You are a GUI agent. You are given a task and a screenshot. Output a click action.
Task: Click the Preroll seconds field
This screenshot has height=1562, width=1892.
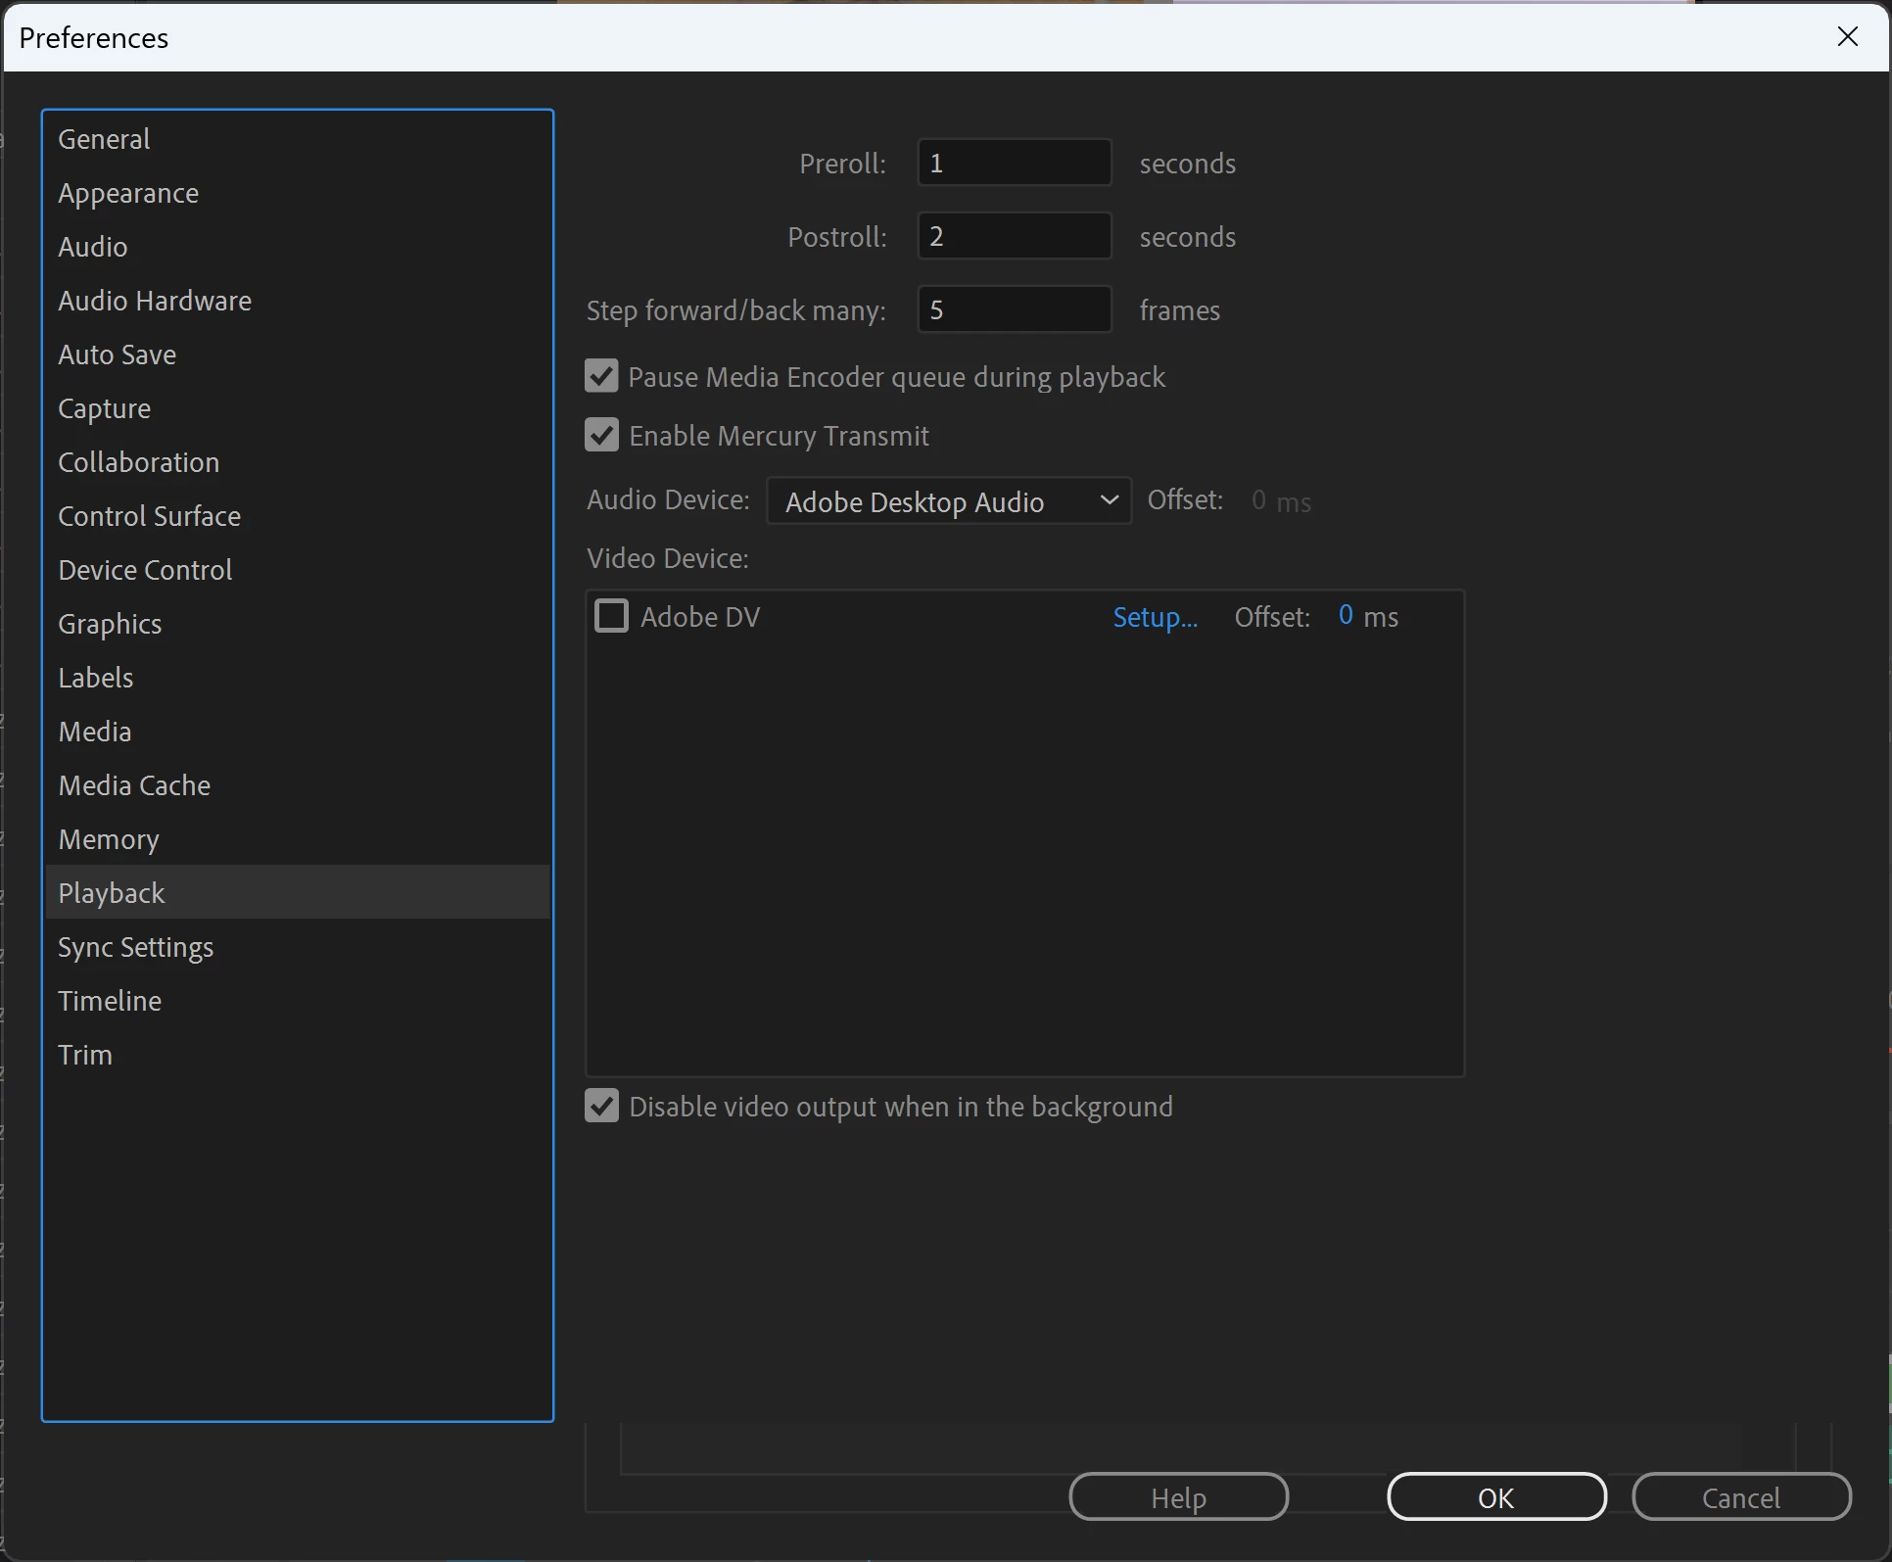(x=1014, y=163)
